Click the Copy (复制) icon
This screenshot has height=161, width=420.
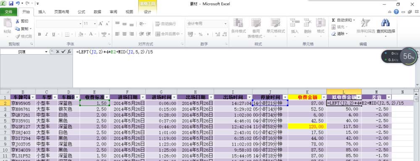17,29
